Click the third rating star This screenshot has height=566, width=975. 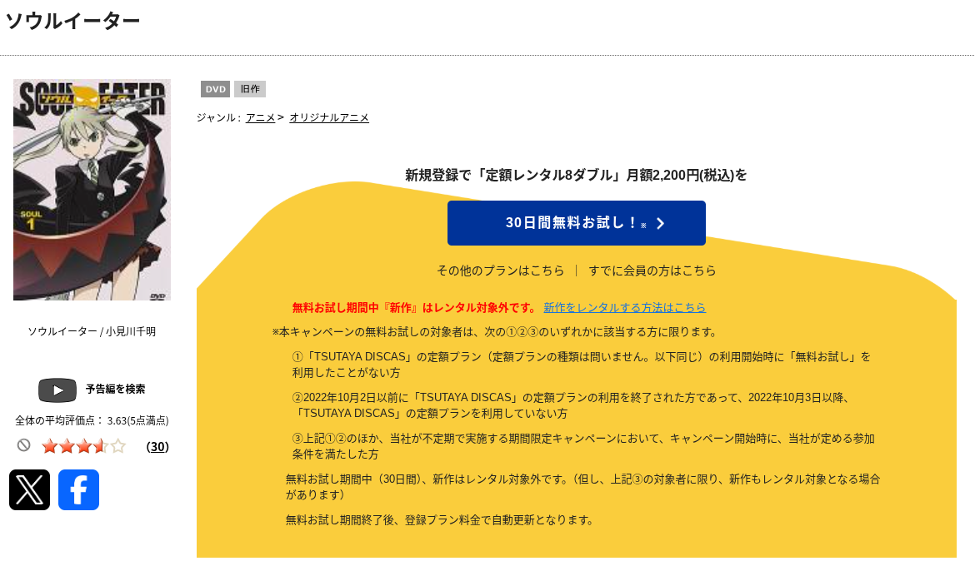(84, 446)
